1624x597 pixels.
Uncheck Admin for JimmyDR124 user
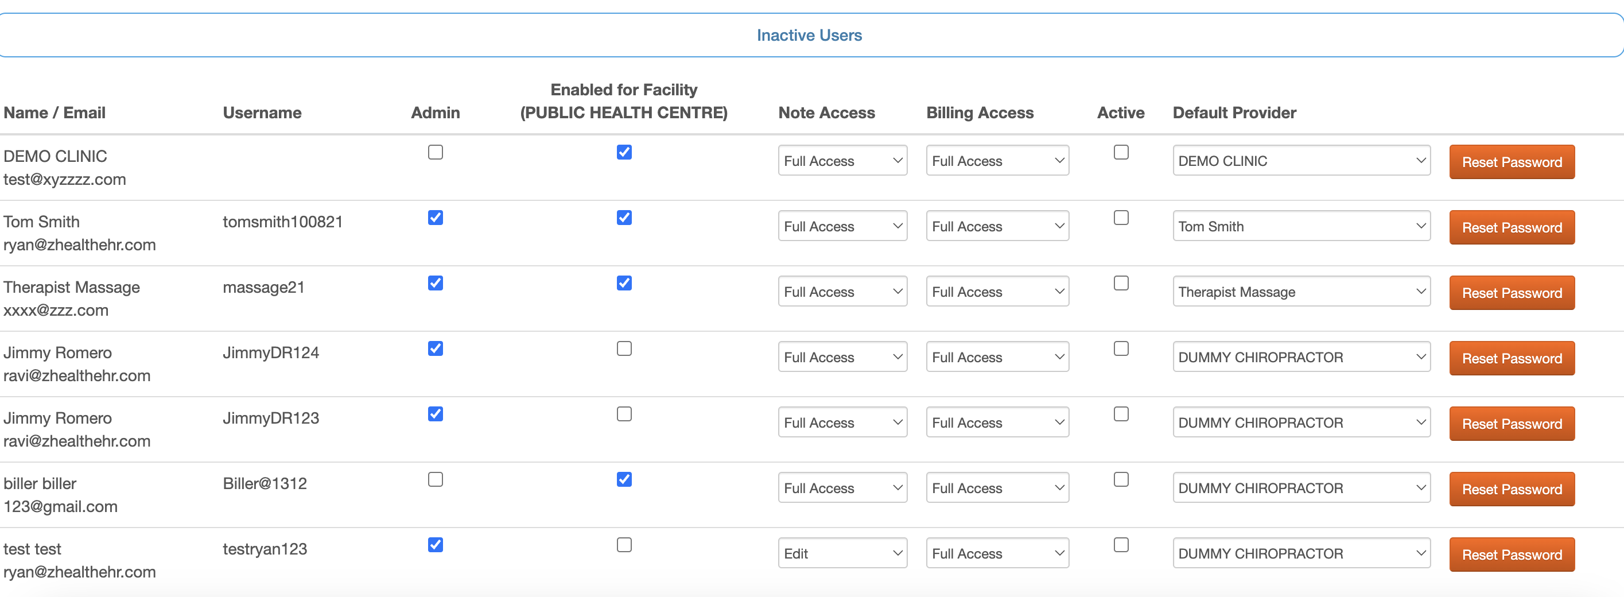pyautogui.click(x=435, y=349)
